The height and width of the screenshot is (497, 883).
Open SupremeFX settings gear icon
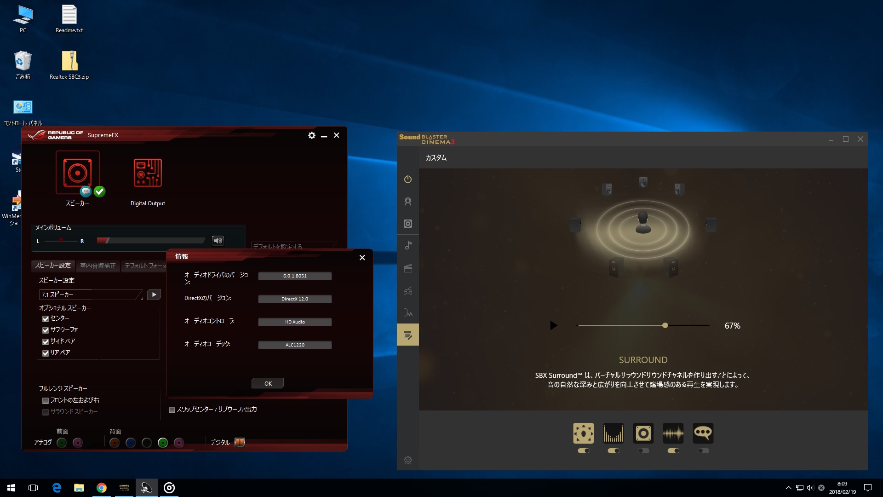click(x=312, y=135)
